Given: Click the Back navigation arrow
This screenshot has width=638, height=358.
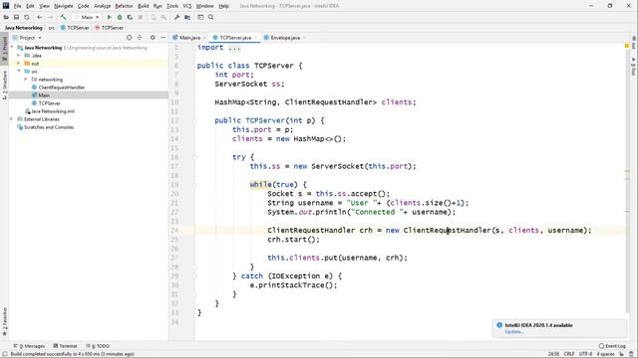Looking at the screenshot, I should (40, 18).
